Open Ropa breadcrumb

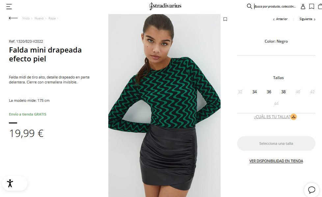point(52,18)
